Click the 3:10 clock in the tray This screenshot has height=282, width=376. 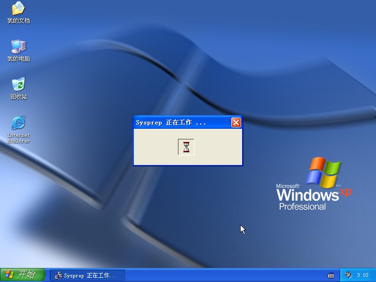tap(362, 275)
